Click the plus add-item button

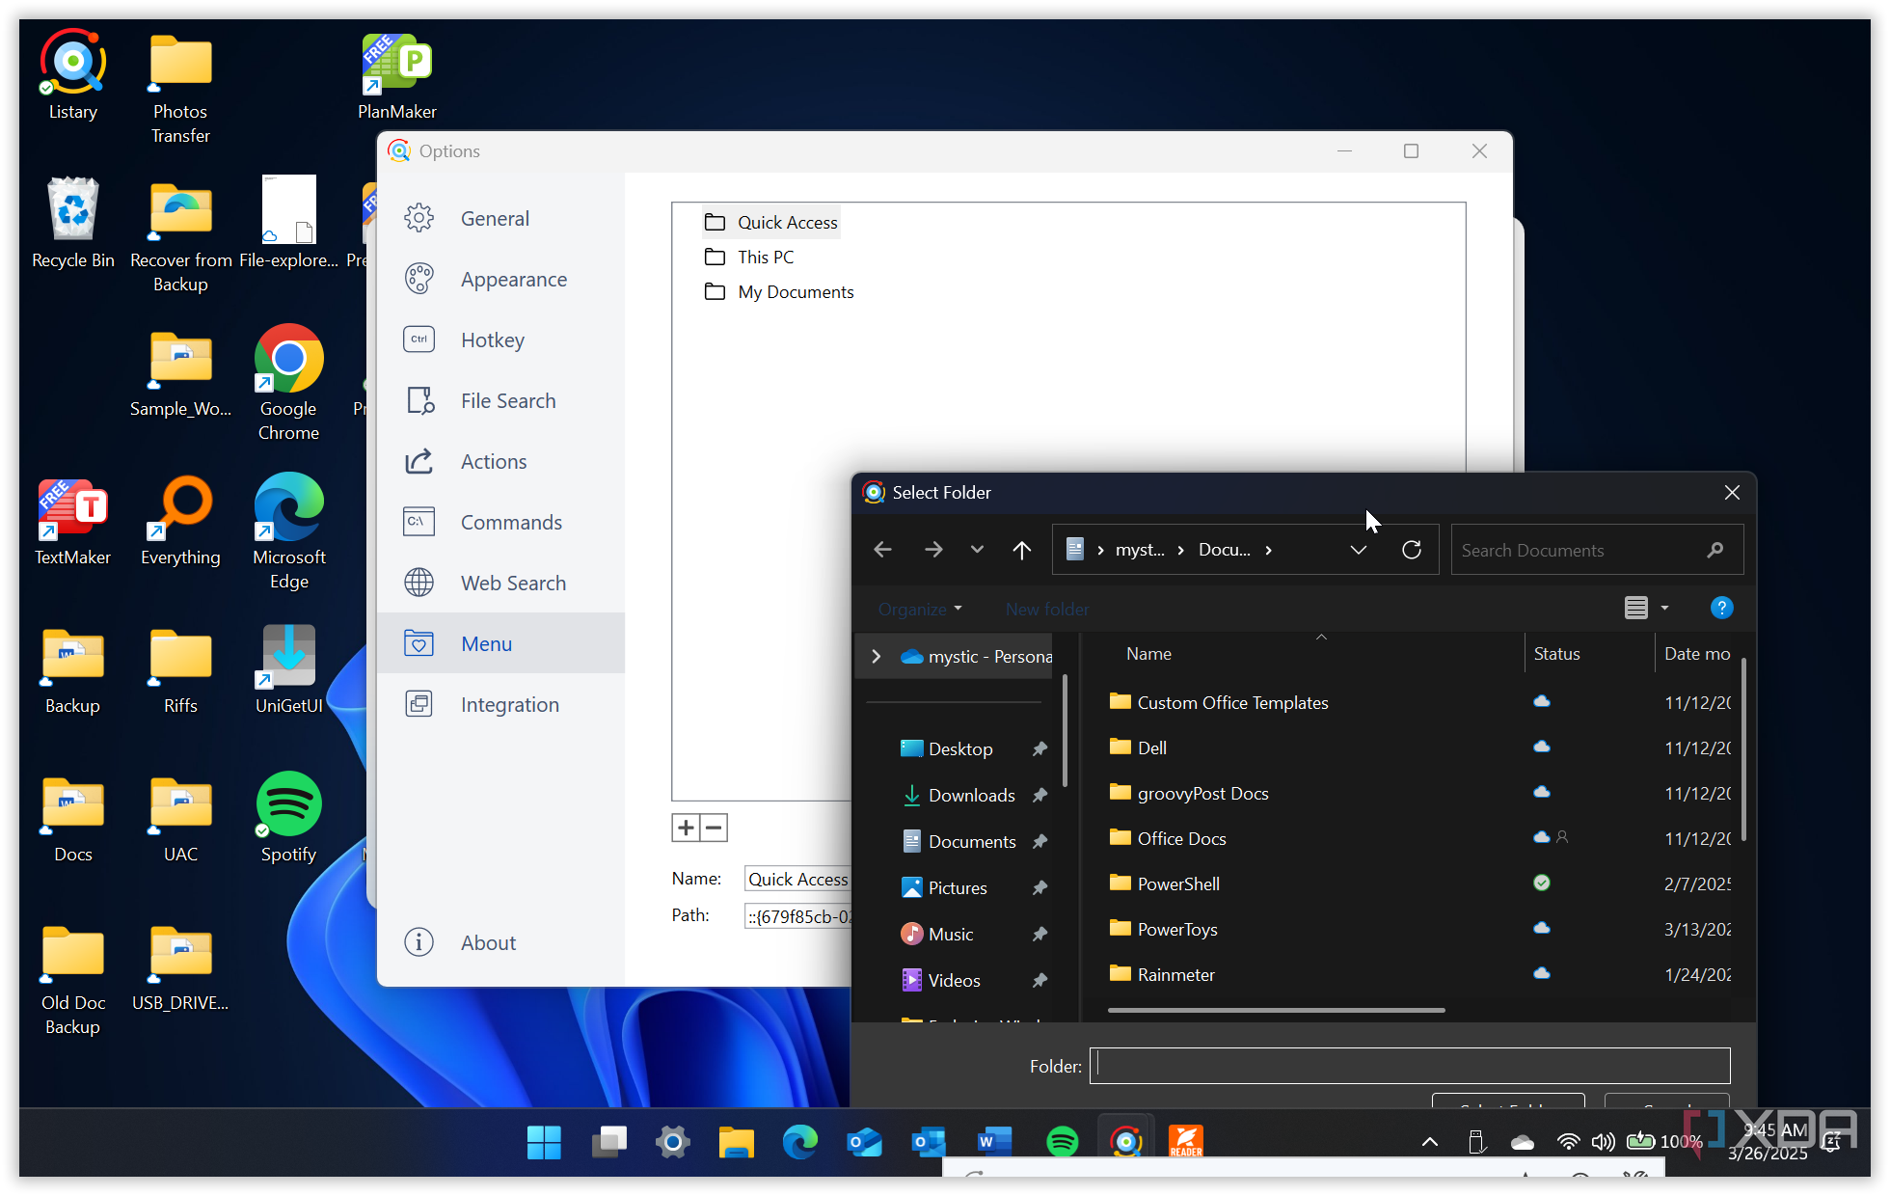(686, 828)
